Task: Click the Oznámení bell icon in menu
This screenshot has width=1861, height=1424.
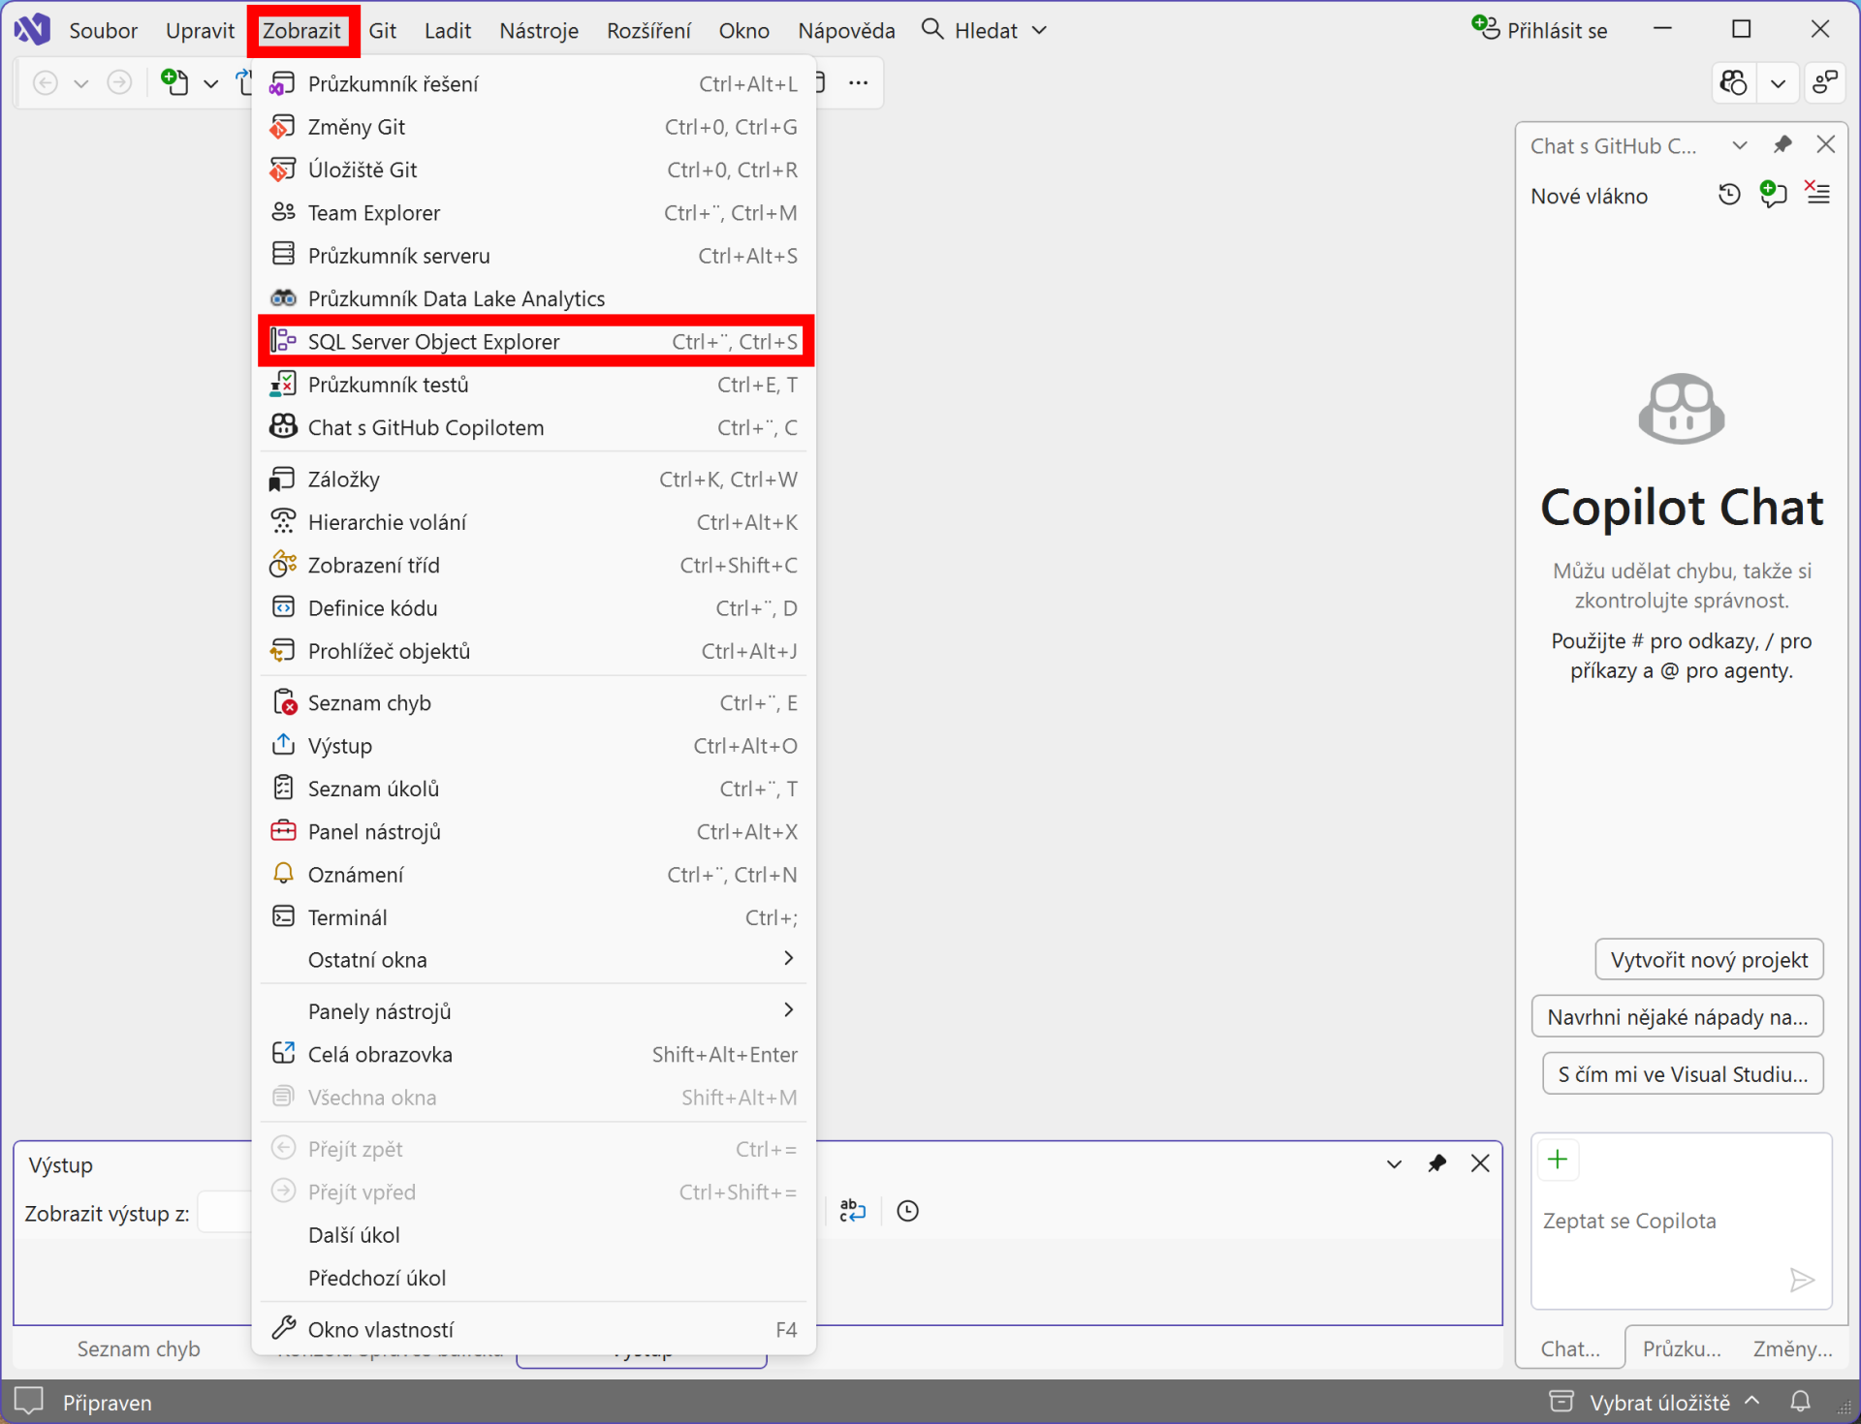Action: pyautogui.click(x=283, y=874)
